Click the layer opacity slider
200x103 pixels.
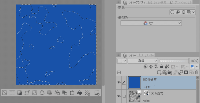pyautogui.click(x=174, y=61)
